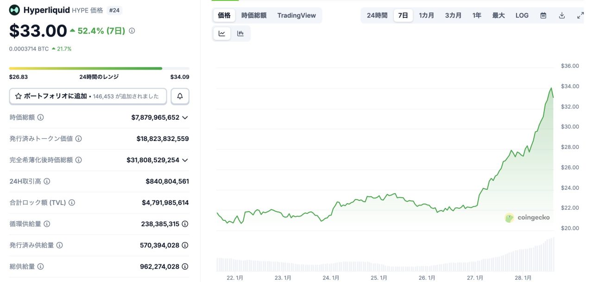The width and height of the screenshot is (593, 282).
Task: Open the TradingView tab
Action: 296,15
